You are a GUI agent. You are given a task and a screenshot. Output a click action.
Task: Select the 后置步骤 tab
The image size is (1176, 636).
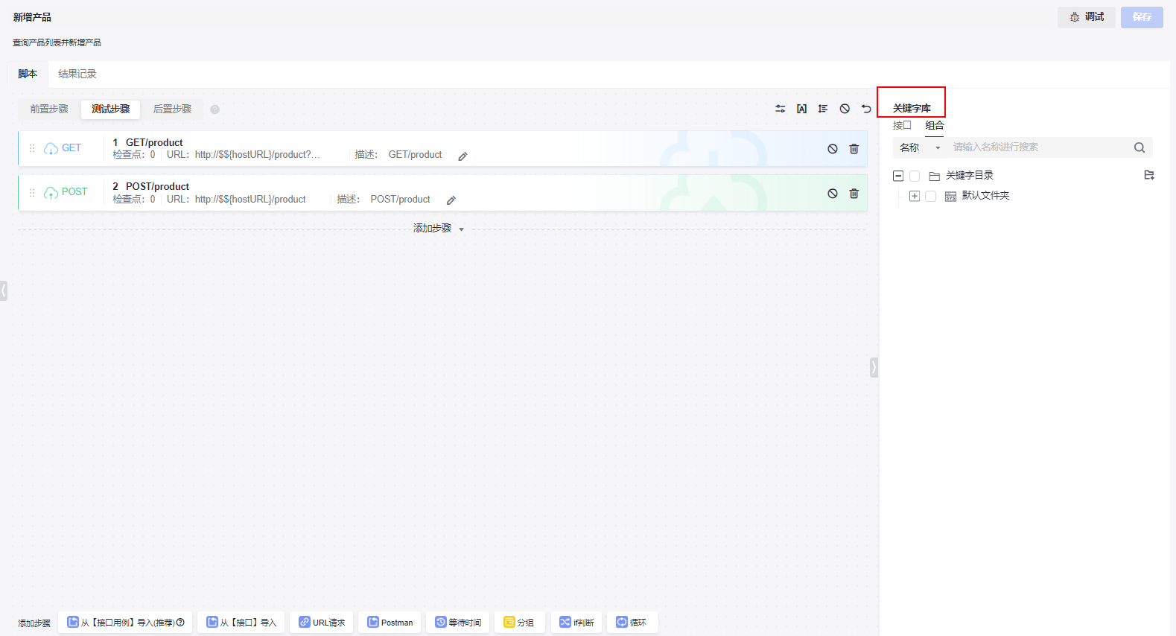click(x=173, y=109)
